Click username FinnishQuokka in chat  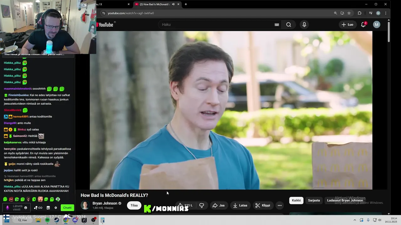point(19,95)
